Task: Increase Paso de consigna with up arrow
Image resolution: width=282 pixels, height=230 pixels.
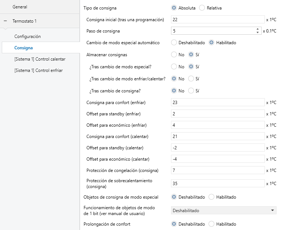Action: point(258,29)
